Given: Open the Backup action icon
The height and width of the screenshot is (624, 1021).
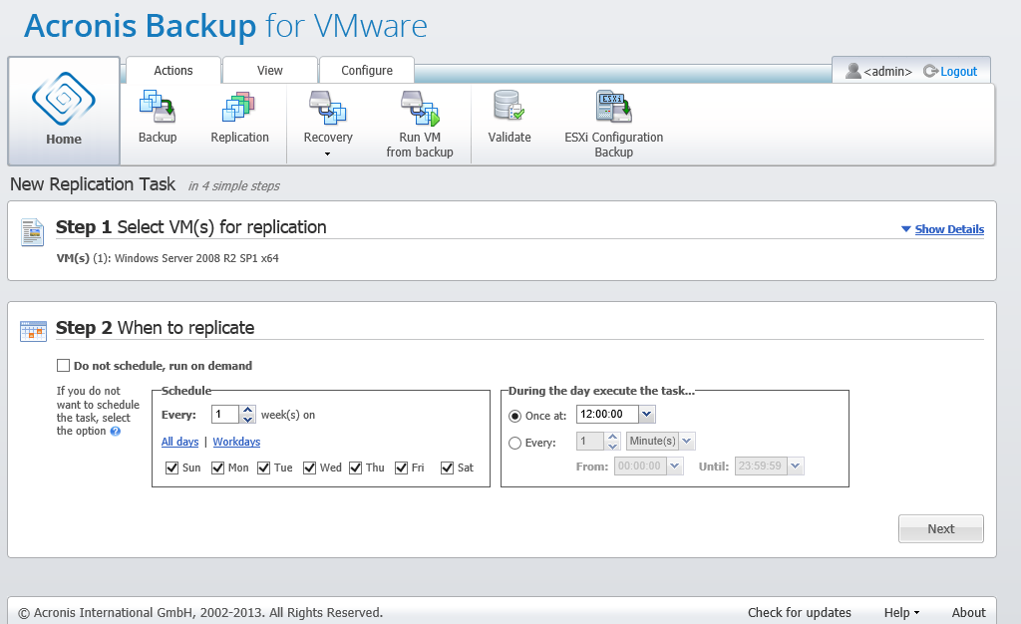Looking at the screenshot, I should click(158, 108).
